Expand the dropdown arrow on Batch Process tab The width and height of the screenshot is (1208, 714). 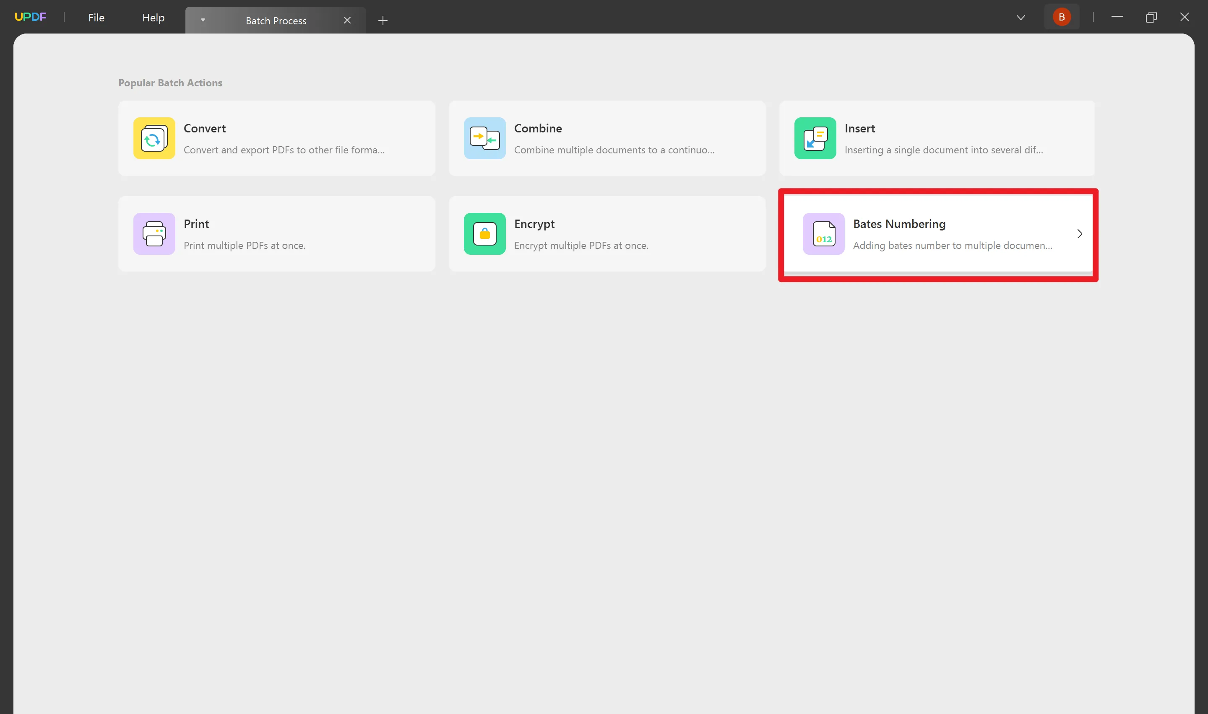point(203,20)
